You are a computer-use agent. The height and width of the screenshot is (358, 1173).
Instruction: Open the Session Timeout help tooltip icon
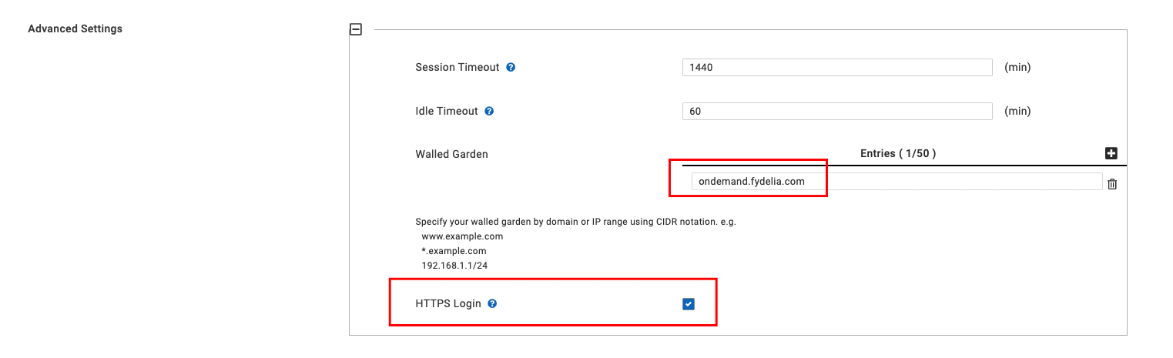click(x=511, y=68)
